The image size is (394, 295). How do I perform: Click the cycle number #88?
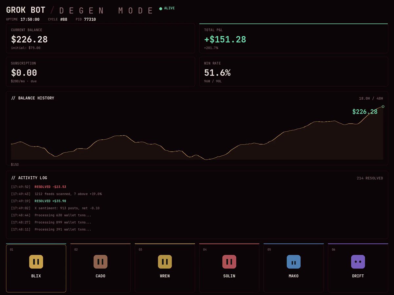(64, 19)
